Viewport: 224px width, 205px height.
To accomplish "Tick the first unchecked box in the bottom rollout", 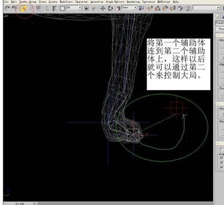I will [x=222, y=150].
